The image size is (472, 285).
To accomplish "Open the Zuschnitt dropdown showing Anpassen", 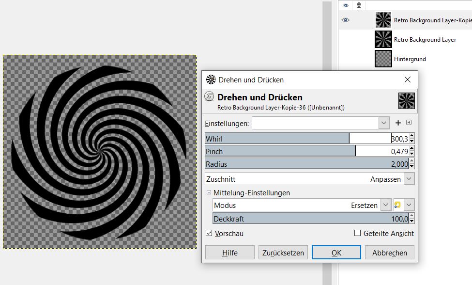I will [409, 179].
